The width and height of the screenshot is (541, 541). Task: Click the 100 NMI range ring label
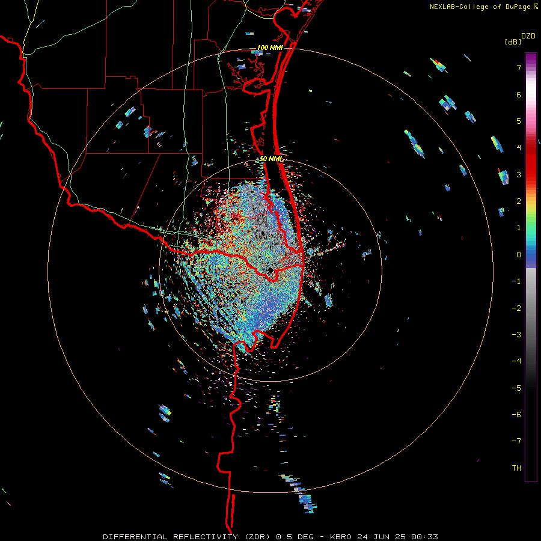tap(270, 47)
